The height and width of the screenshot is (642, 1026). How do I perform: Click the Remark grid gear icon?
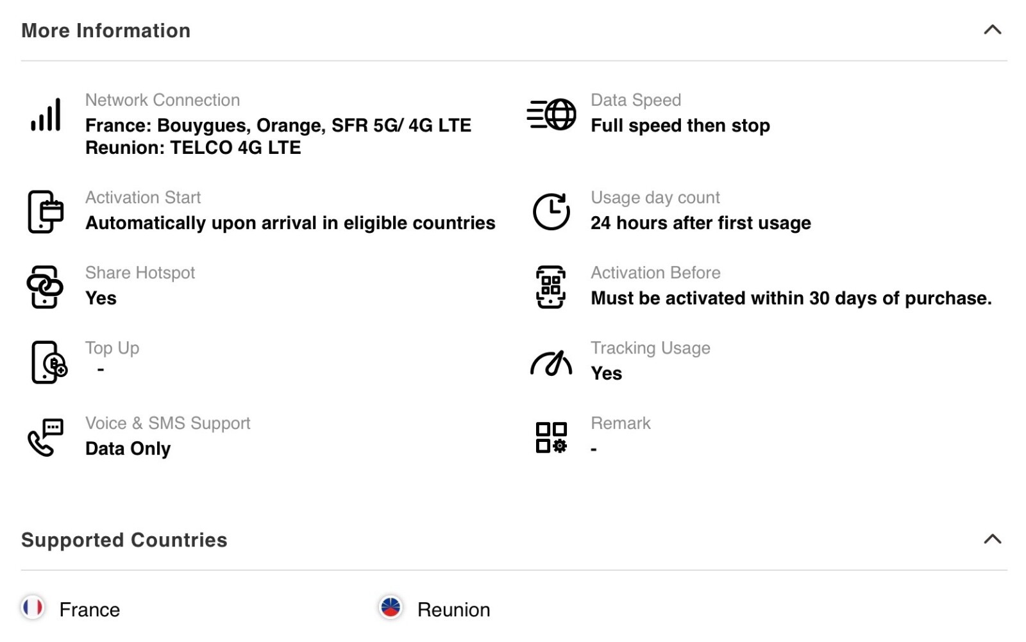pos(551,437)
